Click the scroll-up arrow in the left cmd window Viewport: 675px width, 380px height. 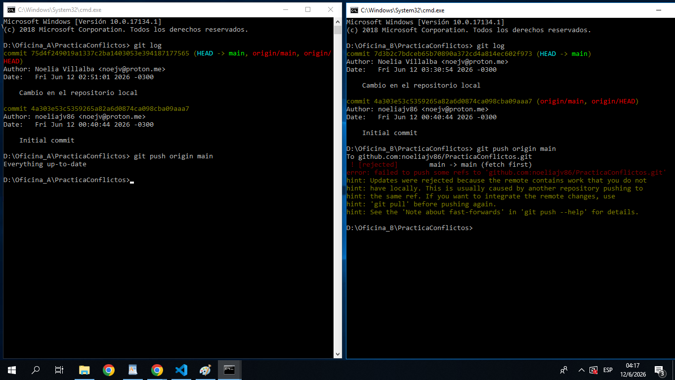(x=338, y=21)
